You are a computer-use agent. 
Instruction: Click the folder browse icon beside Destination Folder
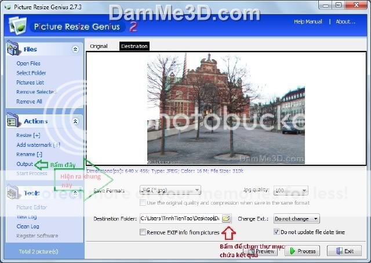[227, 219]
